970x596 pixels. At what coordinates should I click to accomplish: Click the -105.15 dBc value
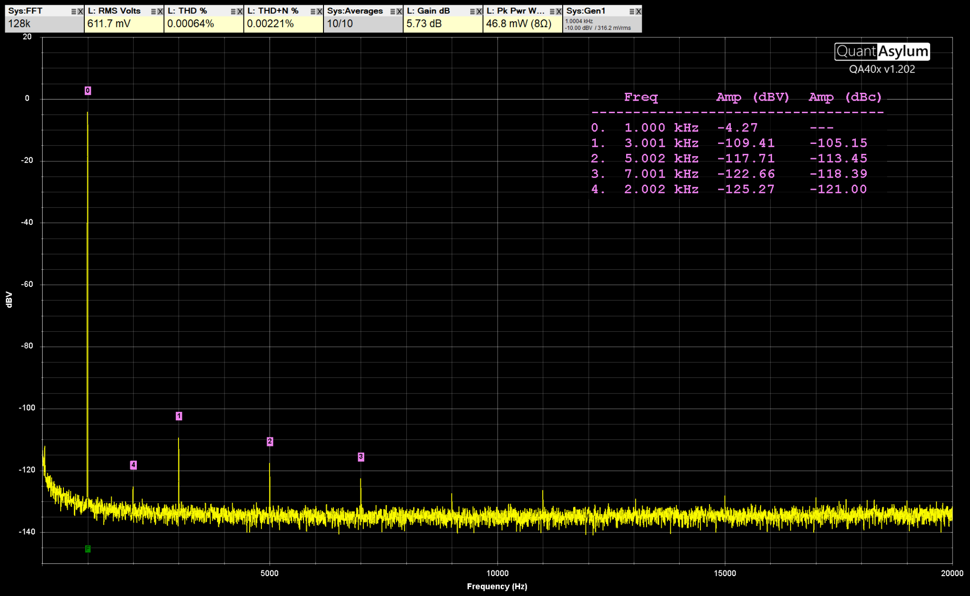pos(838,143)
